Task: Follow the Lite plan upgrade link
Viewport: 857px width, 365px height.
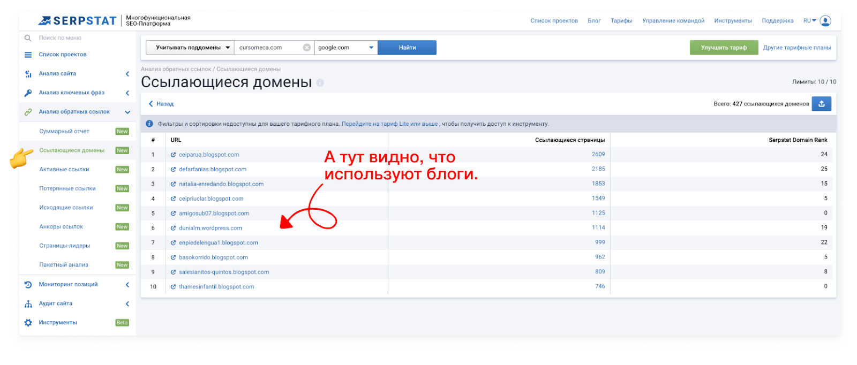Action: pos(389,124)
